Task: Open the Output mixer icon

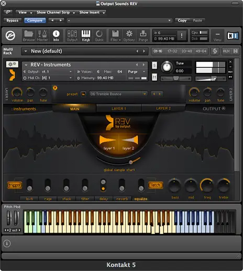Action: (72, 36)
